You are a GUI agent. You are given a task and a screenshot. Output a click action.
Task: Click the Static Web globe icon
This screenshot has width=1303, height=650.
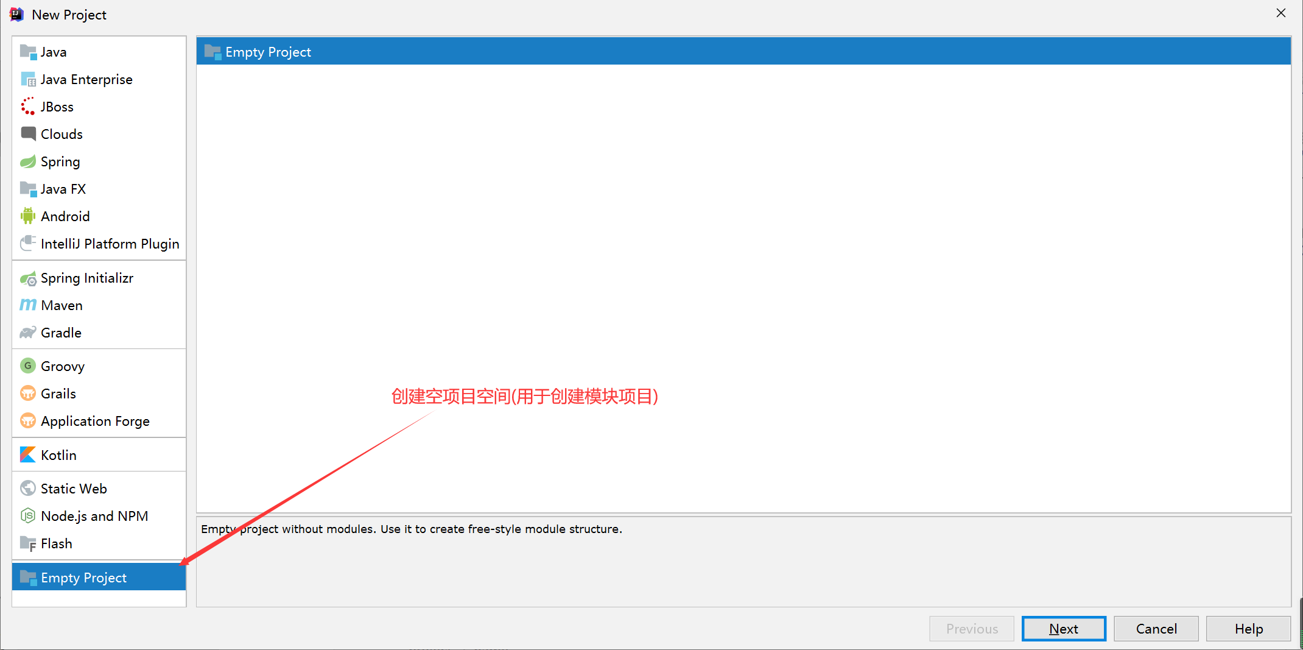point(28,489)
